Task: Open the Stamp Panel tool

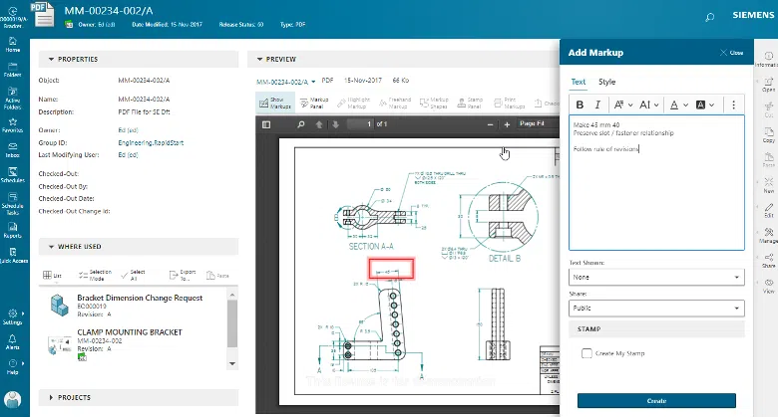Action: coord(470,104)
